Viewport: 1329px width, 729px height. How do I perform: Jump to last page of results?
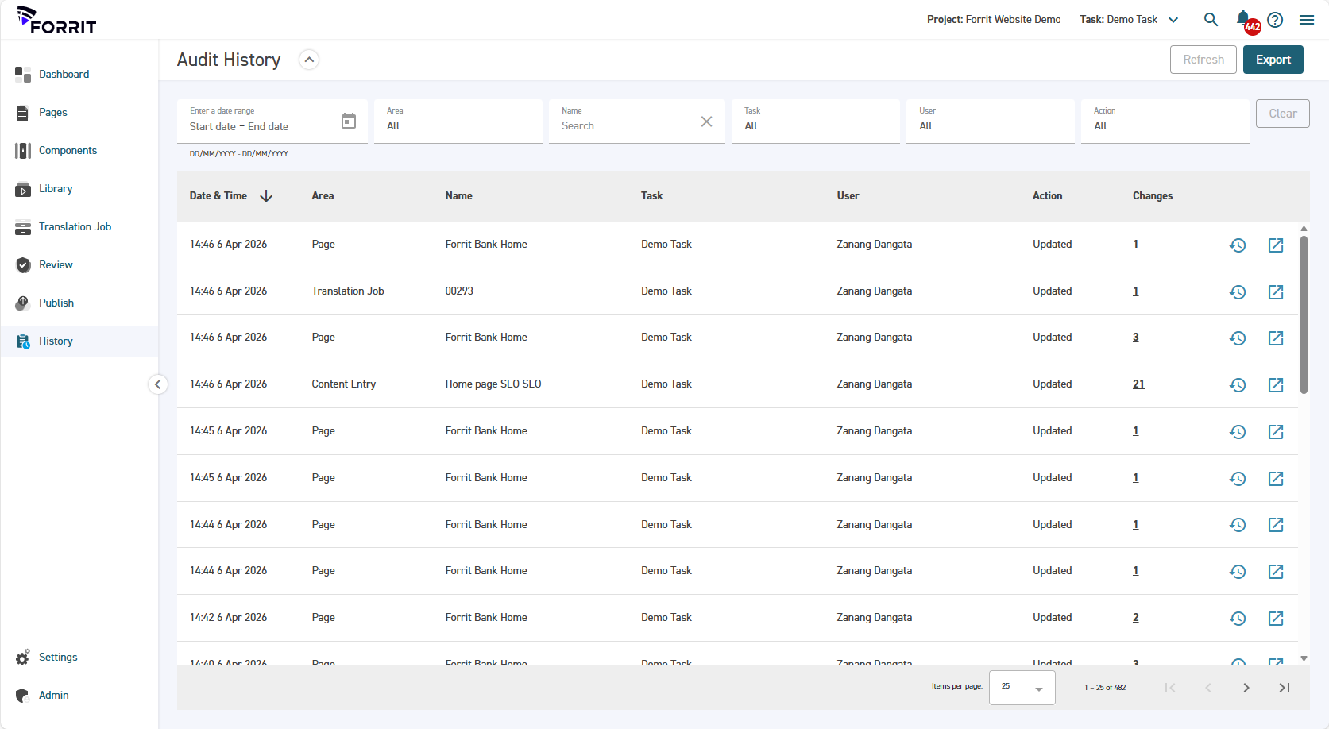1284,688
